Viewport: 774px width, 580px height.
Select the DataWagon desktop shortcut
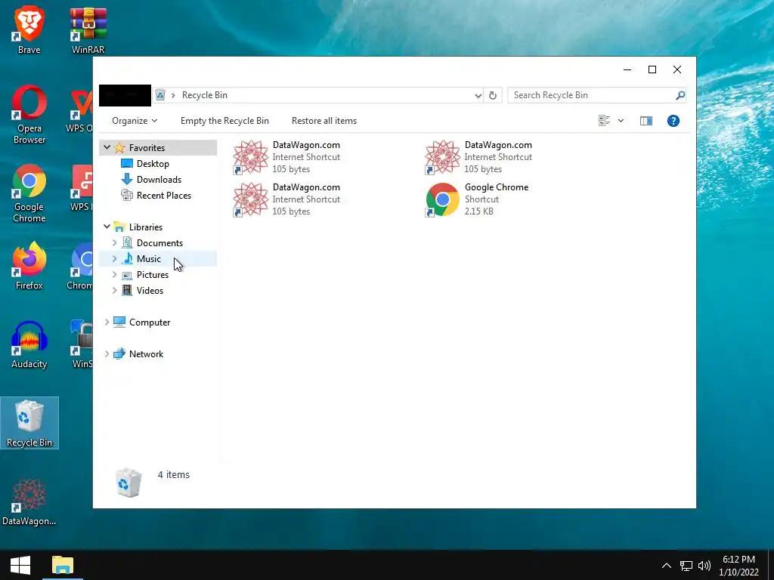tap(29, 501)
